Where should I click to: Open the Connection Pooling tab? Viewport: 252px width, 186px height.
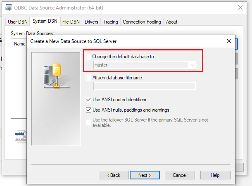pos(142,22)
